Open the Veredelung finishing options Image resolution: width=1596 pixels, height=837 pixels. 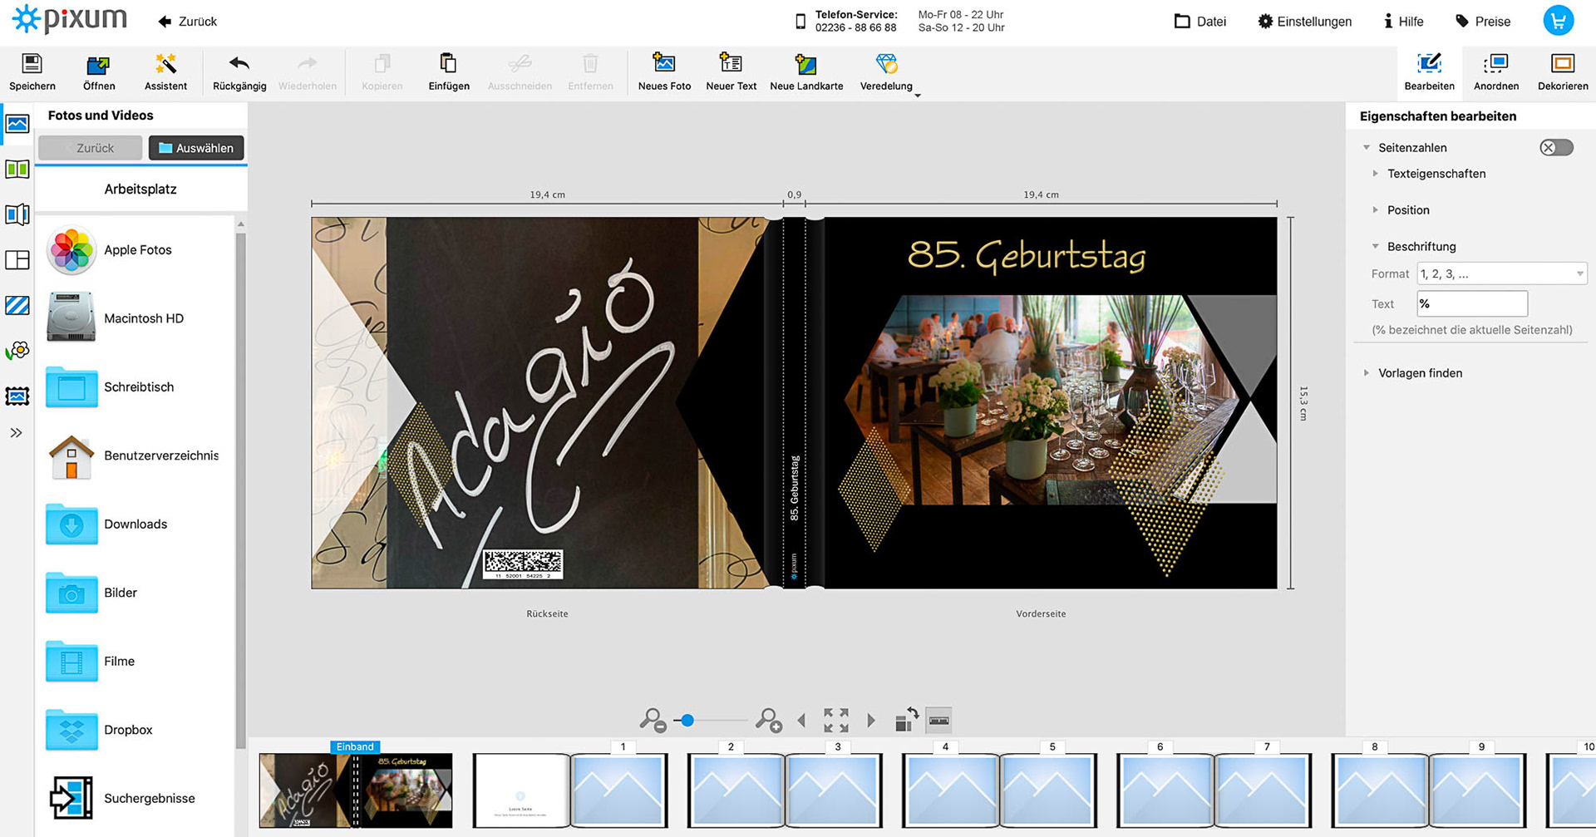(x=886, y=71)
